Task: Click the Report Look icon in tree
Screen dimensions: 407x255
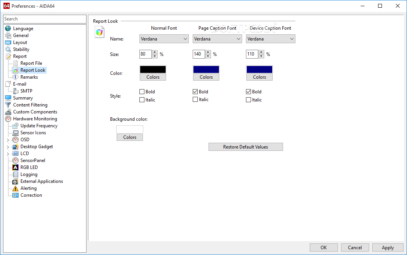Action: point(15,70)
